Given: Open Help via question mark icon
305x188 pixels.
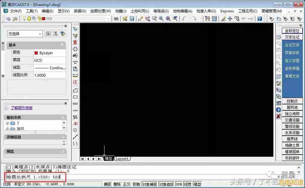Looking at the screenshot, I should coord(260,19).
